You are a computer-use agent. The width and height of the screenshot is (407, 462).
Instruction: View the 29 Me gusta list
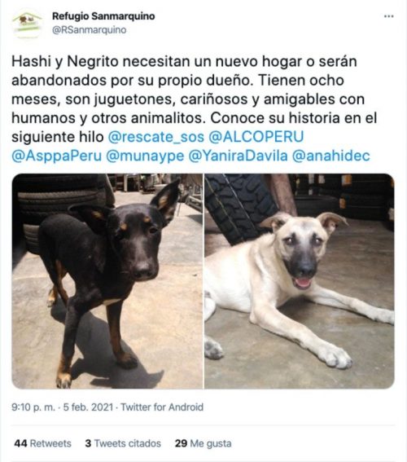[203, 443]
